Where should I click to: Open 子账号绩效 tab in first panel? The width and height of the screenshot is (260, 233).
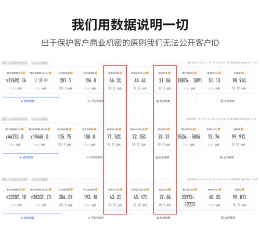pos(96,101)
